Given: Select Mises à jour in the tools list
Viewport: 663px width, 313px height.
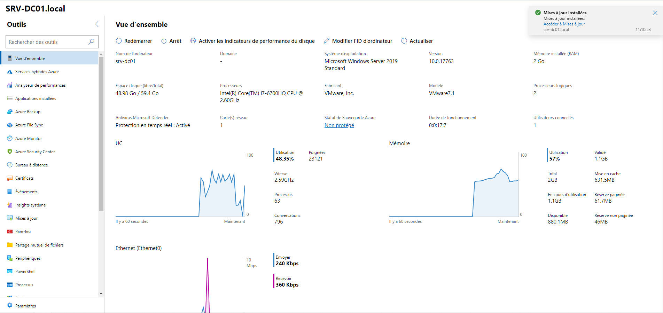Looking at the screenshot, I should tap(26, 218).
